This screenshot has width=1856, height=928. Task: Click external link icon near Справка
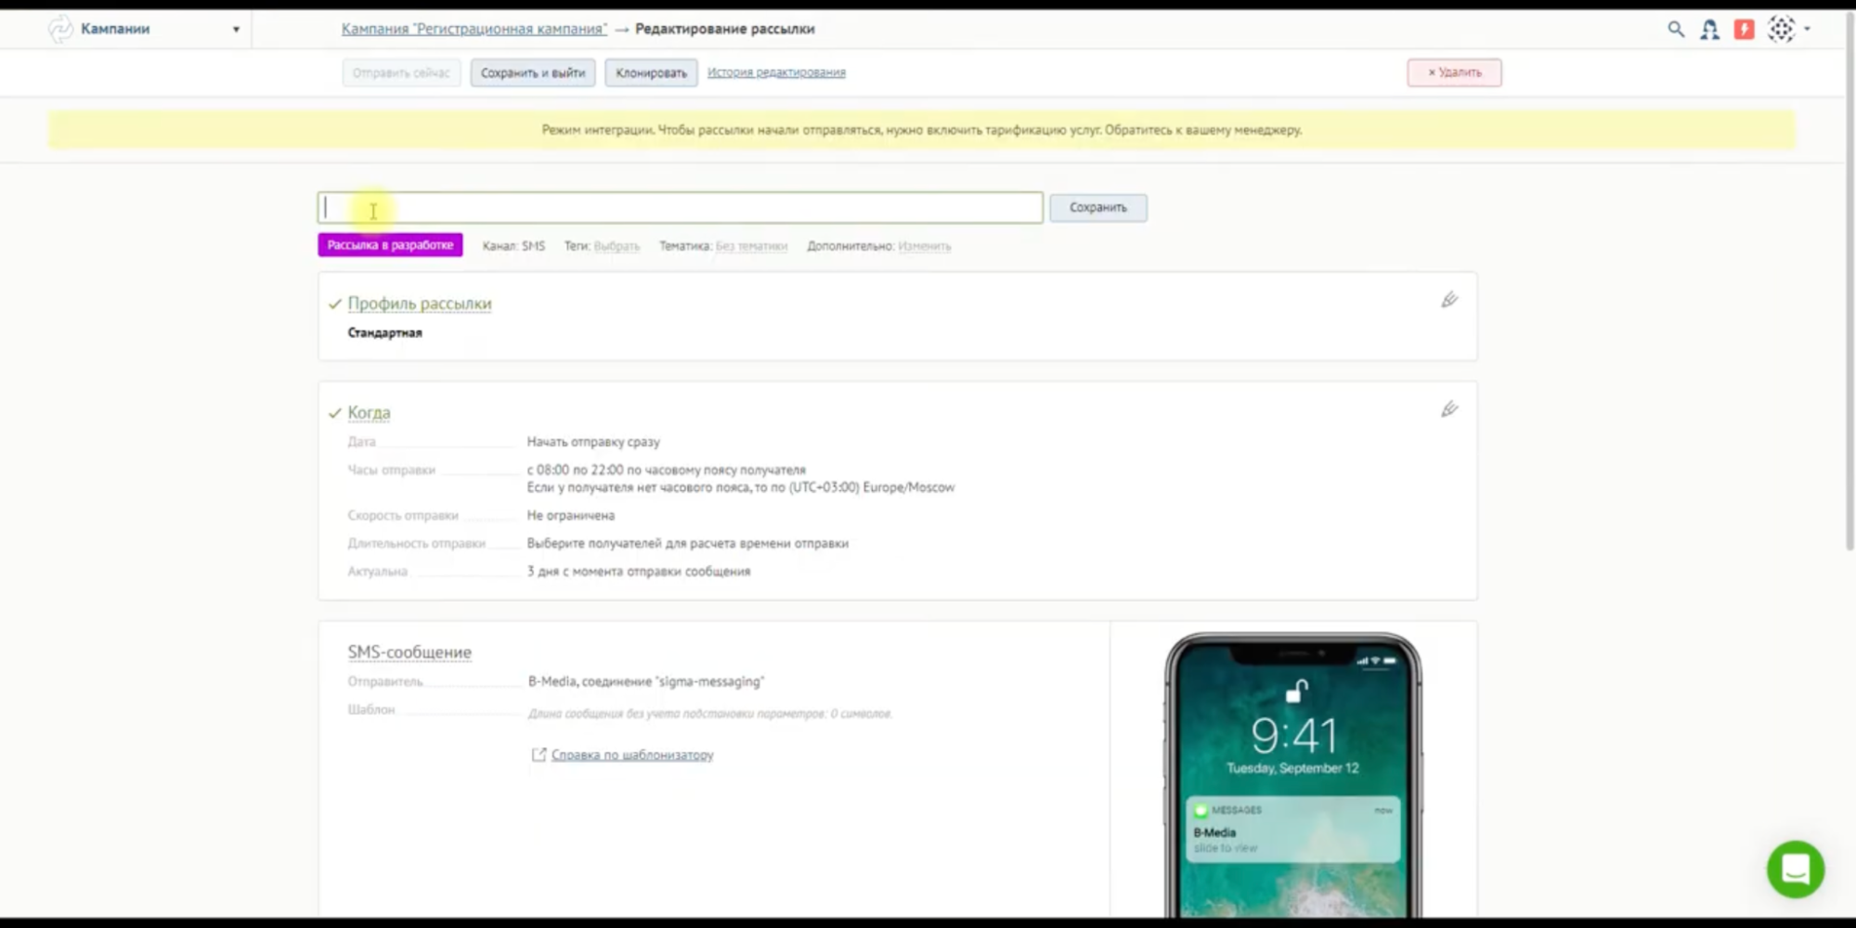(539, 754)
